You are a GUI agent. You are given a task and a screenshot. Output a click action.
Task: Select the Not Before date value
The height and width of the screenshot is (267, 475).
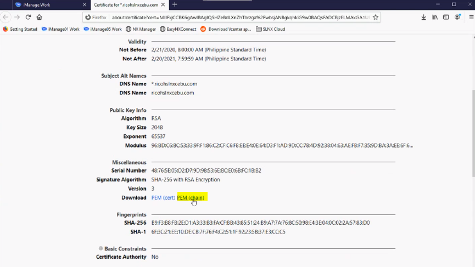click(x=209, y=49)
